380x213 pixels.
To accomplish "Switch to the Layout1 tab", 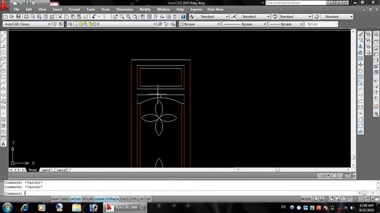I will coord(46,170).
